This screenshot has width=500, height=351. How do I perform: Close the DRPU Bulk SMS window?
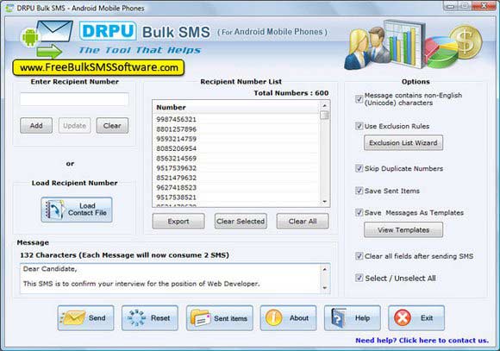click(484, 6)
